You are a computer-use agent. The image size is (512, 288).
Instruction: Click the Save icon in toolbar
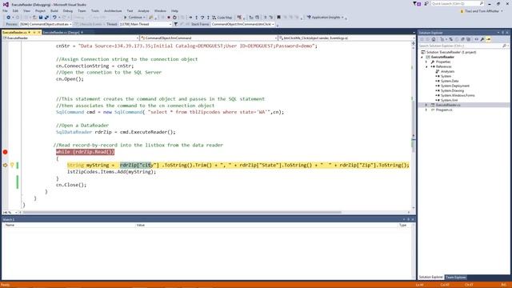click(41, 18)
